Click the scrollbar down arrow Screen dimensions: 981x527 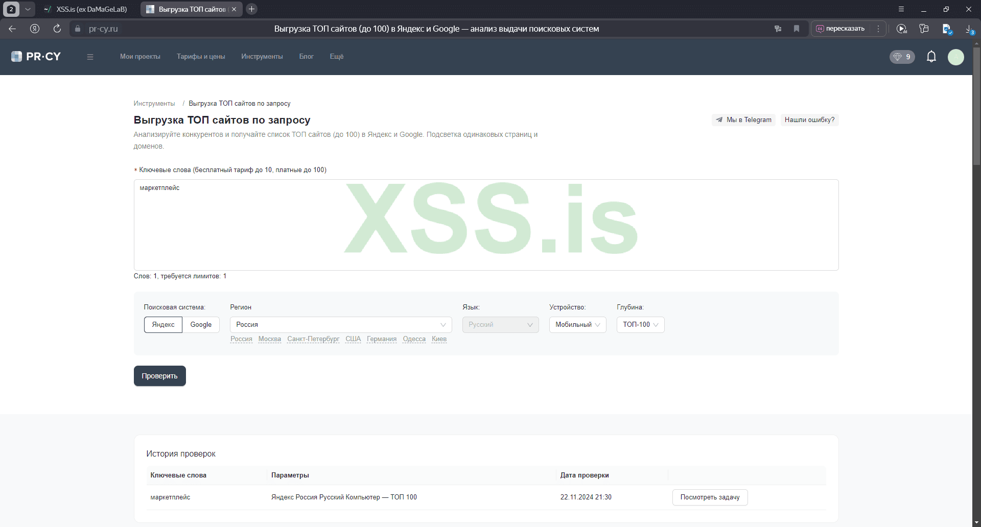[976, 523]
